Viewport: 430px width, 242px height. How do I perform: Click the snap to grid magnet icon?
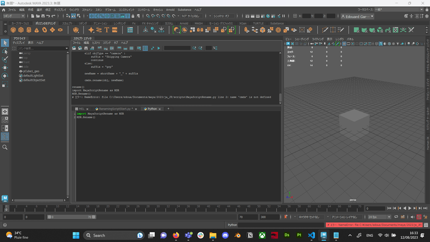(x=147, y=16)
